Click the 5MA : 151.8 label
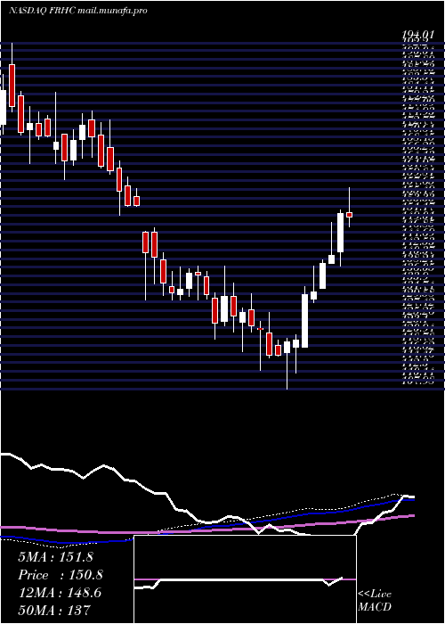The height and width of the screenshot is (624, 445). [55, 557]
